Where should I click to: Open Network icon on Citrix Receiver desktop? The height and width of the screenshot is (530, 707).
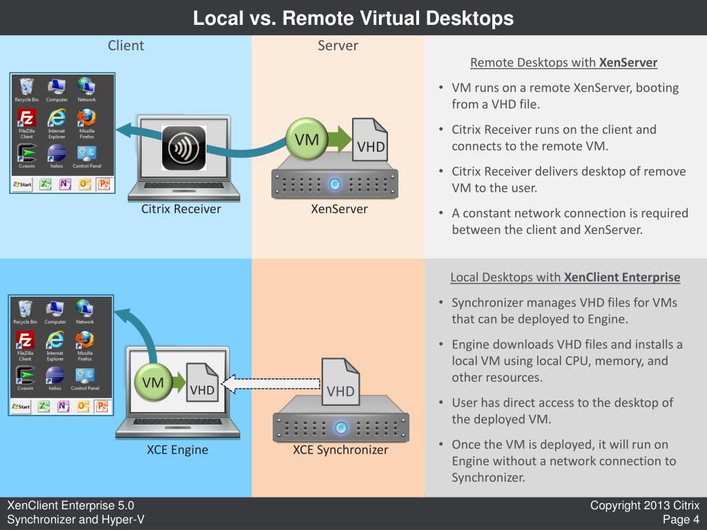click(x=86, y=90)
